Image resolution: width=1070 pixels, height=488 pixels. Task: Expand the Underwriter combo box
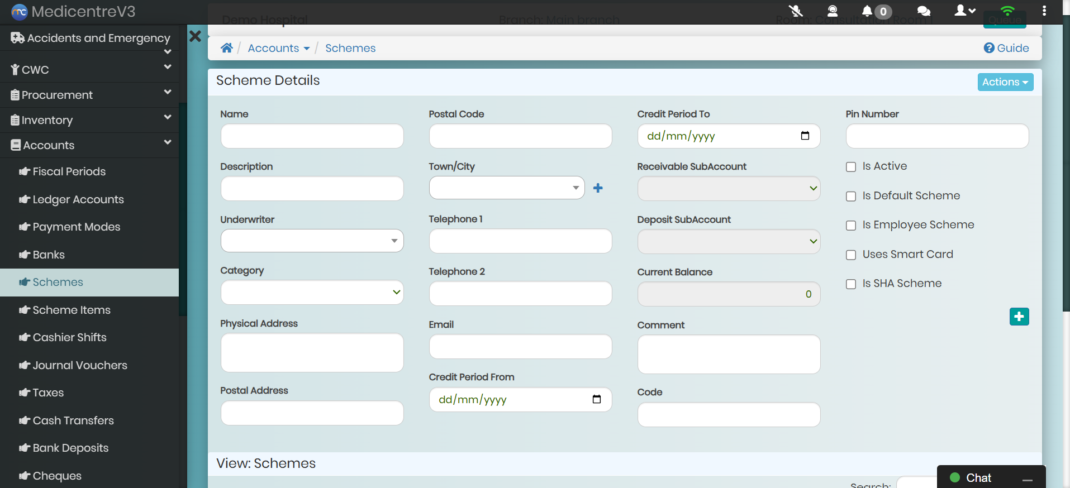point(312,241)
